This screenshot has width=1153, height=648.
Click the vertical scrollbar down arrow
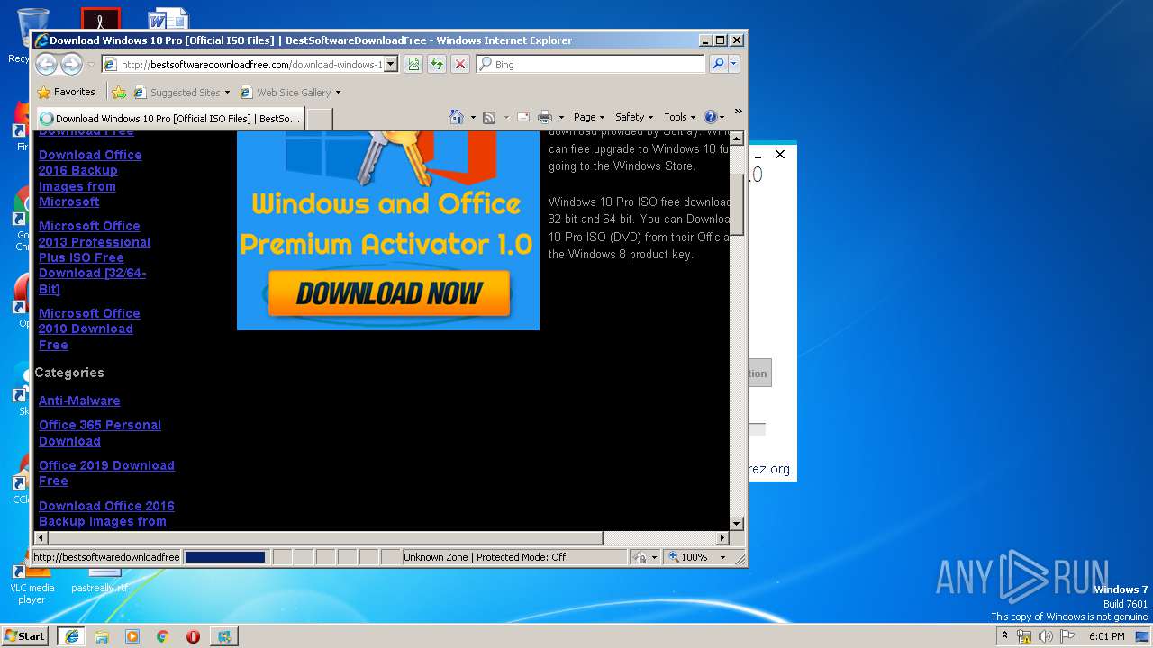(x=736, y=523)
